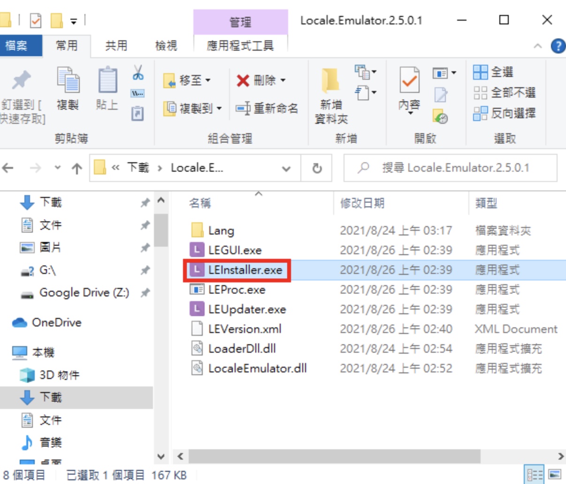Open the easy access dropdown in 新增 group
The height and width of the screenshot is (484, 566).
point(366,92)
